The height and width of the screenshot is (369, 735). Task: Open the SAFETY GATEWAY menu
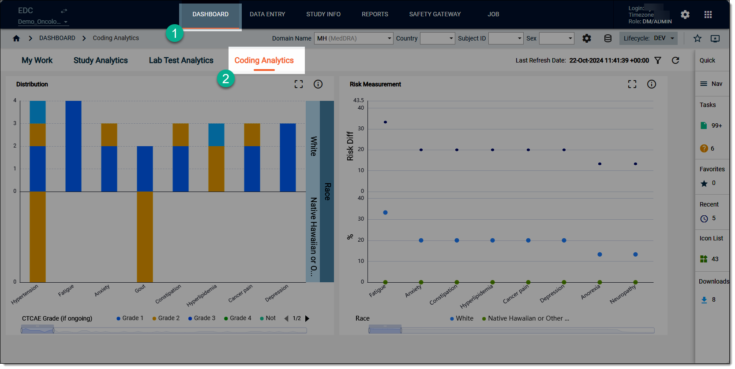click(435, 15)
